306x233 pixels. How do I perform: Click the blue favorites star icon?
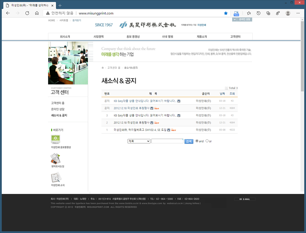[x=226, y=13]
